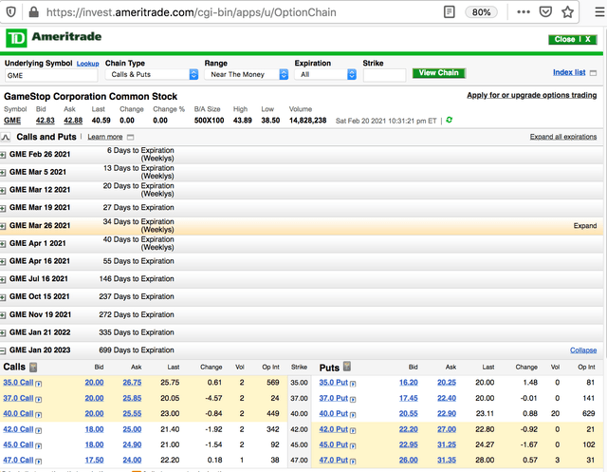This screenshot has width=607, height=472.
Task: Toggle reader view icon in address bar
Action: (449, 12)
